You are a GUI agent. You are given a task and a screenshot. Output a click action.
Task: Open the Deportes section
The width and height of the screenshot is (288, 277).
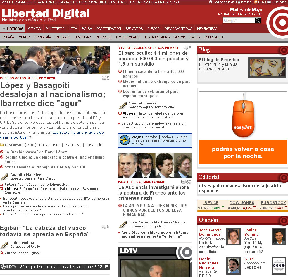coord(104,37)
